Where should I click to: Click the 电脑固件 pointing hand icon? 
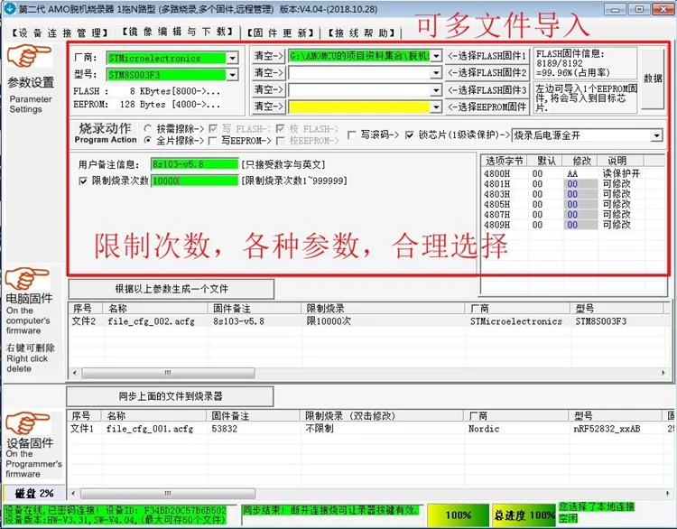coord(27,279)
